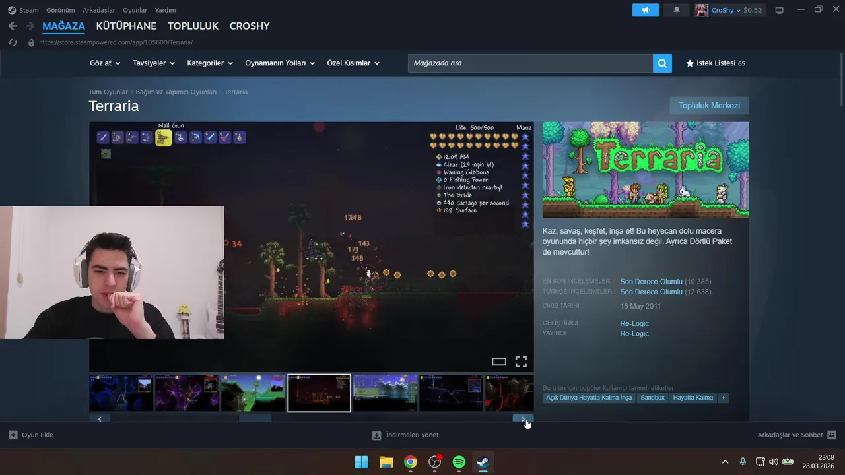
Task: Switch to the TOPLULUK tab
Action: coord(193,26)
